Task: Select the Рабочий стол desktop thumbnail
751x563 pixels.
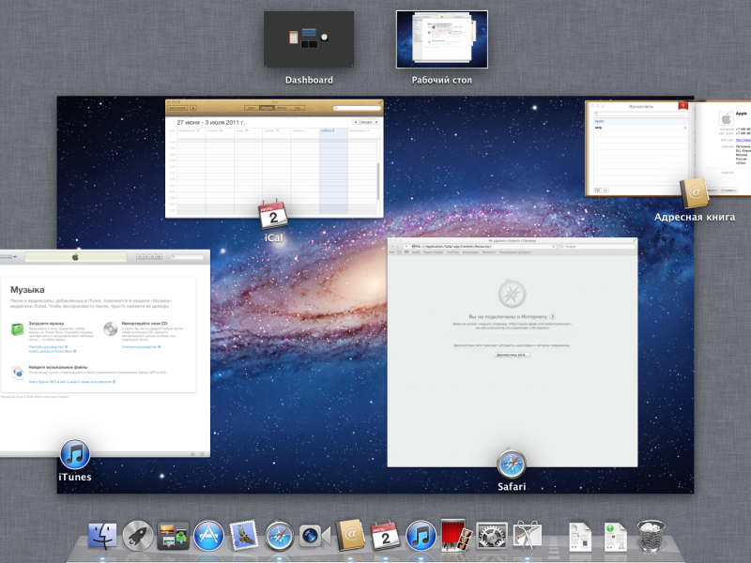Action: (441, 39)
